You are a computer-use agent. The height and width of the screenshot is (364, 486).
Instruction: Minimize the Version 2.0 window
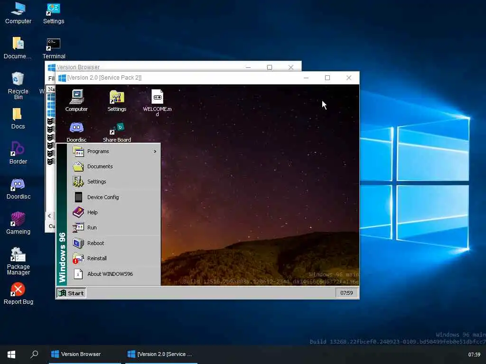click(x=306, y=78)
